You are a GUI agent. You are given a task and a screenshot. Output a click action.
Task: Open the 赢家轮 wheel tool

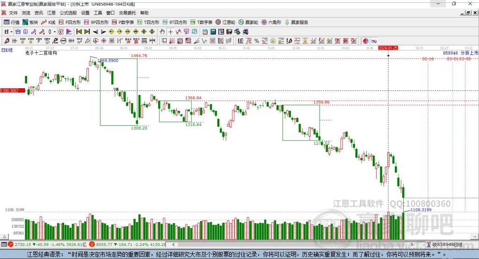coord(248,22)
